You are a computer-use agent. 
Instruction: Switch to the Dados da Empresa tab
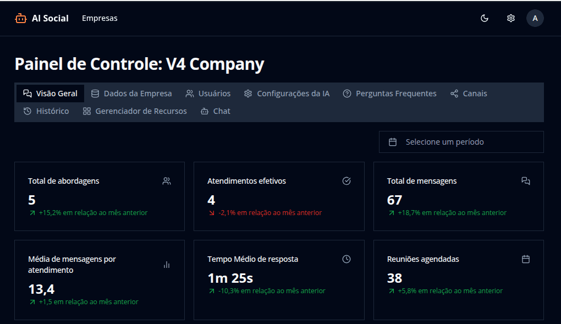131,94
